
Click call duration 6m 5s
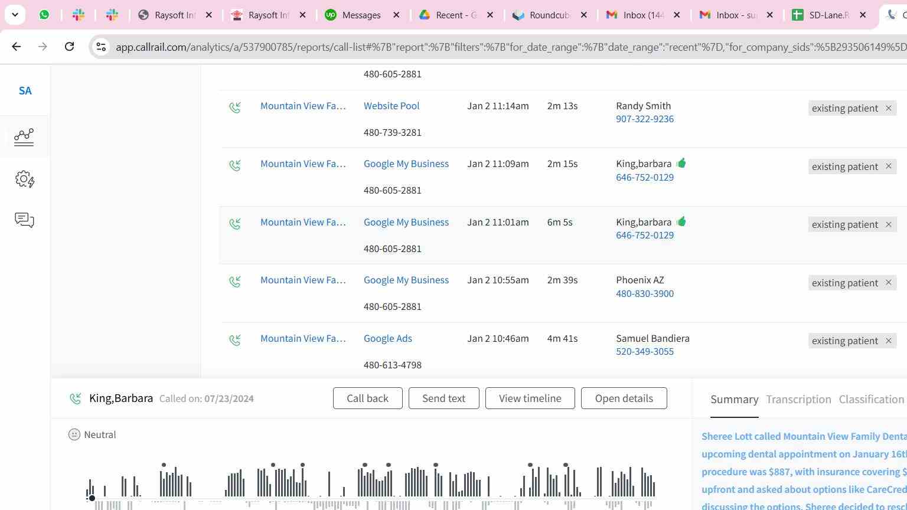(560, 222)
